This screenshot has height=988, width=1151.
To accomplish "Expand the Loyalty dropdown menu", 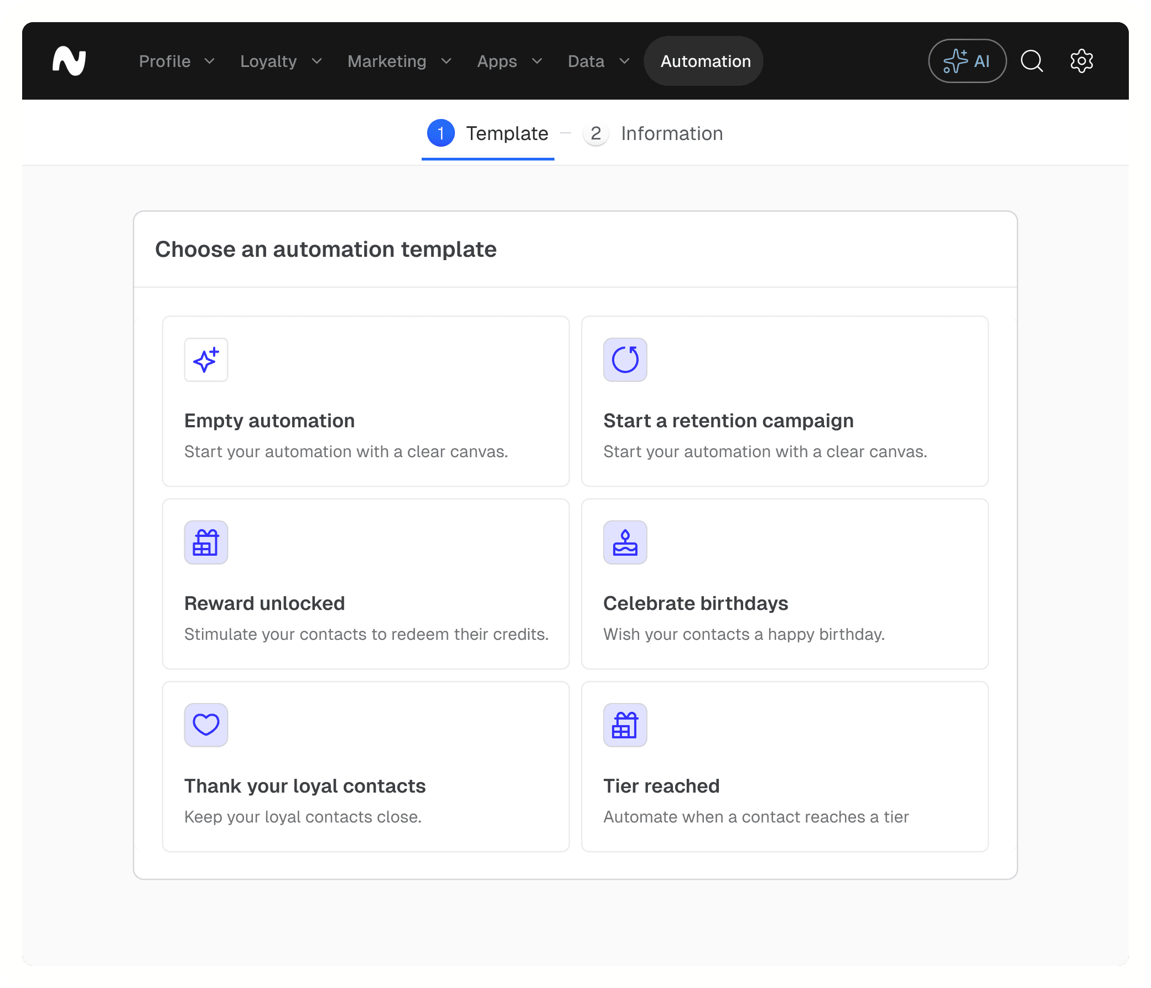I will click(281, 61).
